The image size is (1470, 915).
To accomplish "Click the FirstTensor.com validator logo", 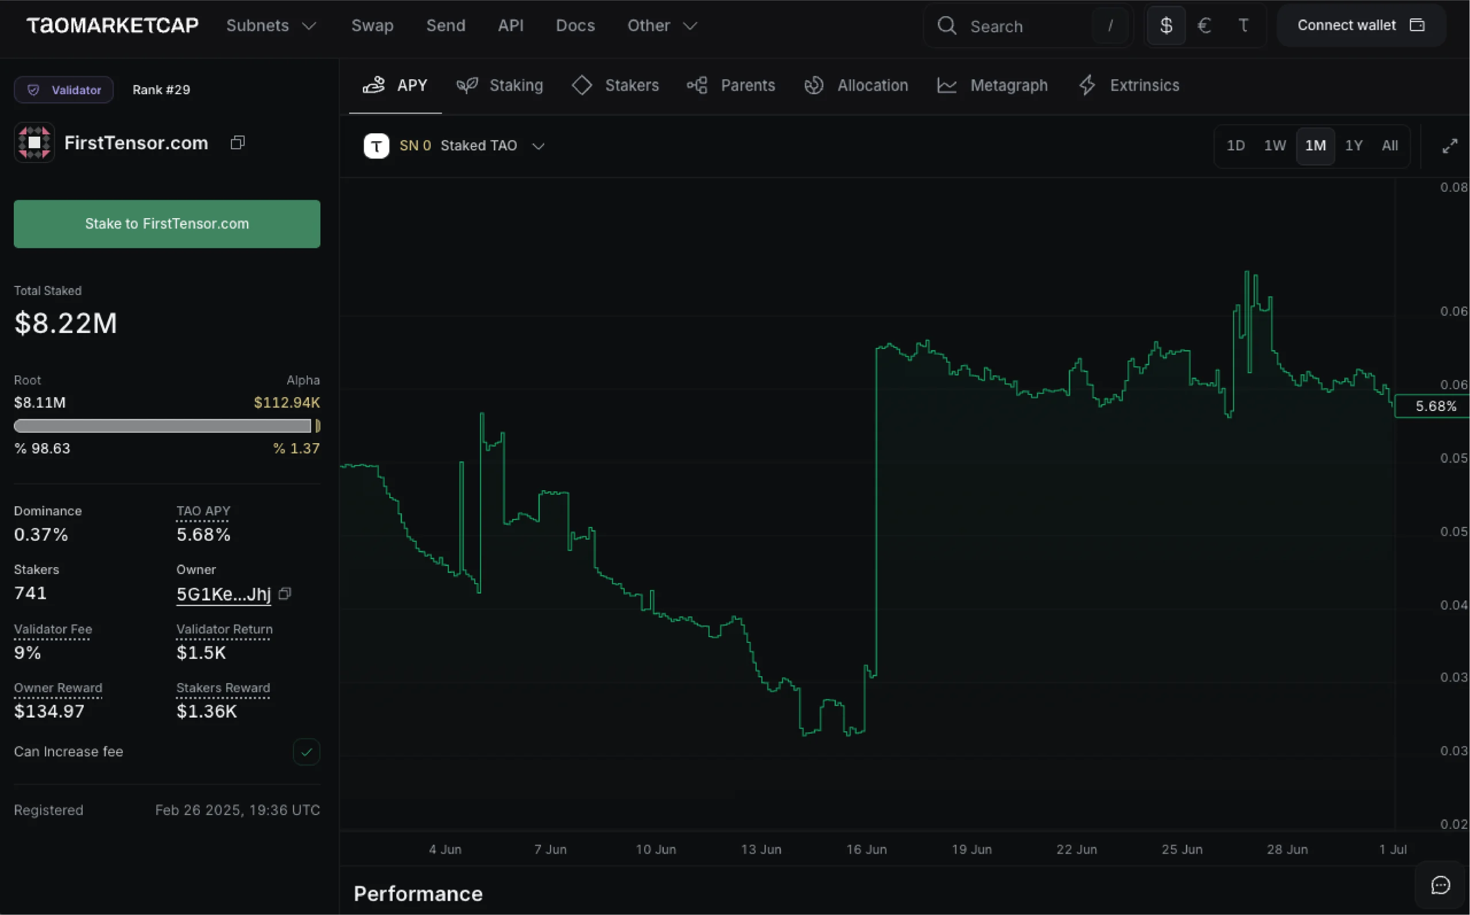I will pos(34,143).
